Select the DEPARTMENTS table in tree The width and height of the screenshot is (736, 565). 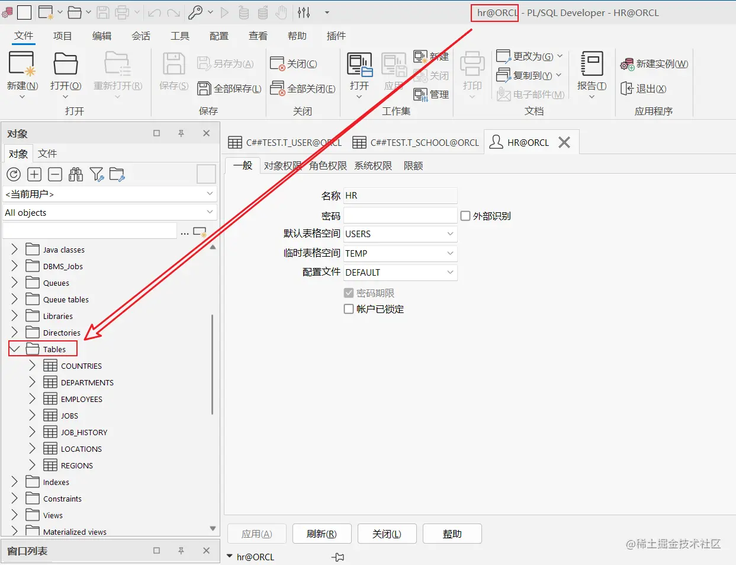click(x=87, y=382)
